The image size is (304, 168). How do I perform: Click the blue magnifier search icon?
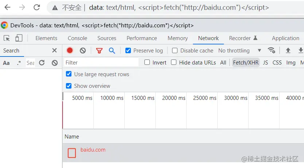pyautogui.click(x=112, y=51)
